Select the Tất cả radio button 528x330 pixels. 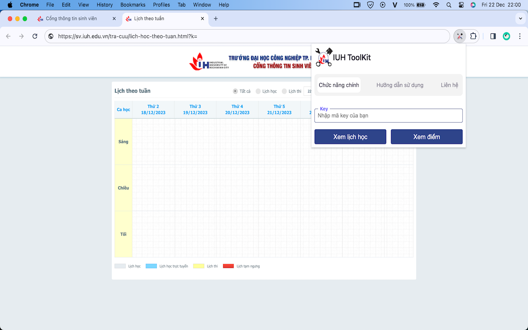point(235,91)
